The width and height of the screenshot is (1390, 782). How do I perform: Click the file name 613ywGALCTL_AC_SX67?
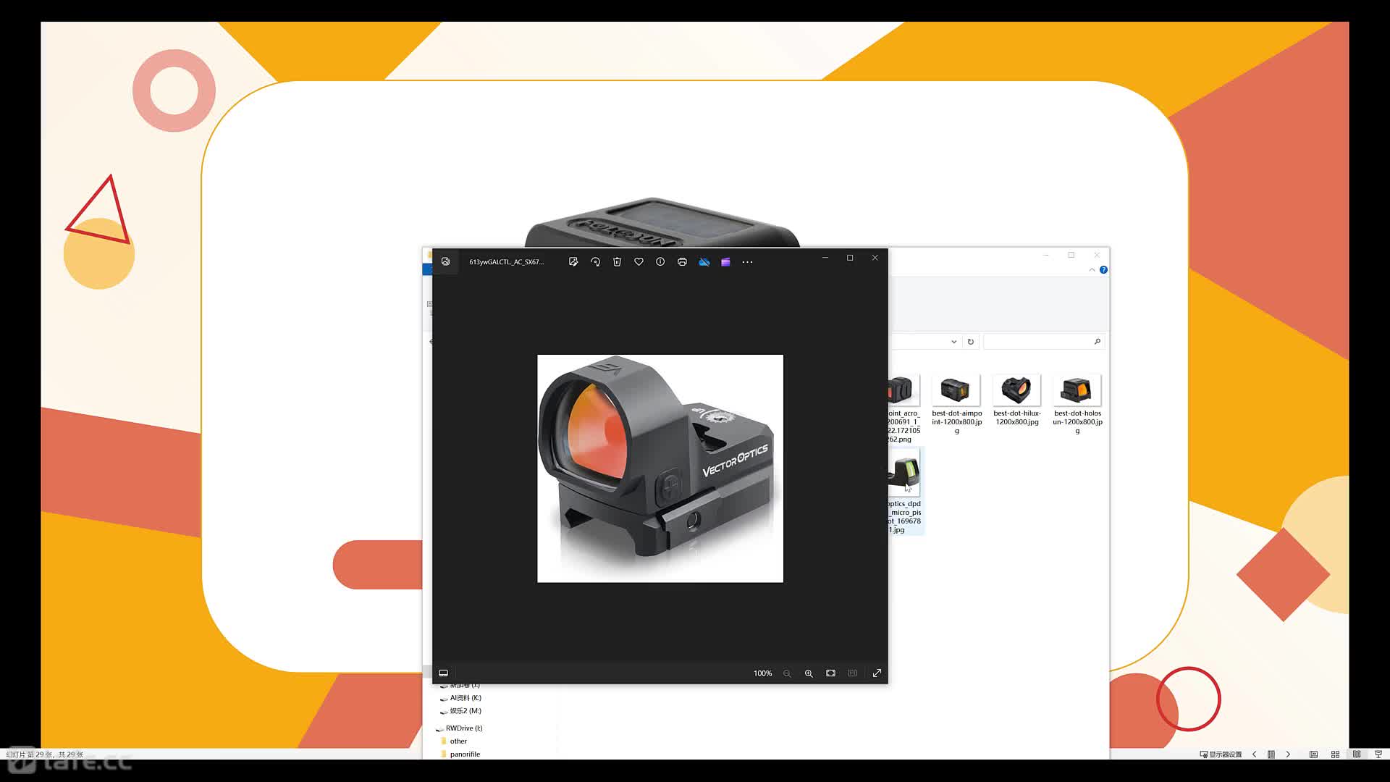(x=506, y=262)
